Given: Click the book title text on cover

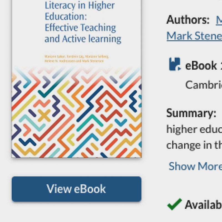Looking at the screenshot, I should click(x=83, y=22).
